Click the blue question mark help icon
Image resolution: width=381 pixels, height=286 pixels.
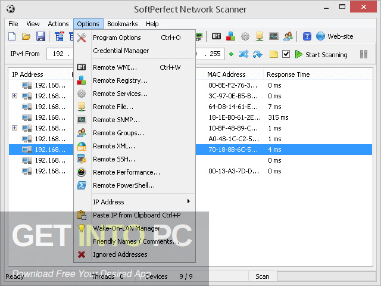(307, 36)
